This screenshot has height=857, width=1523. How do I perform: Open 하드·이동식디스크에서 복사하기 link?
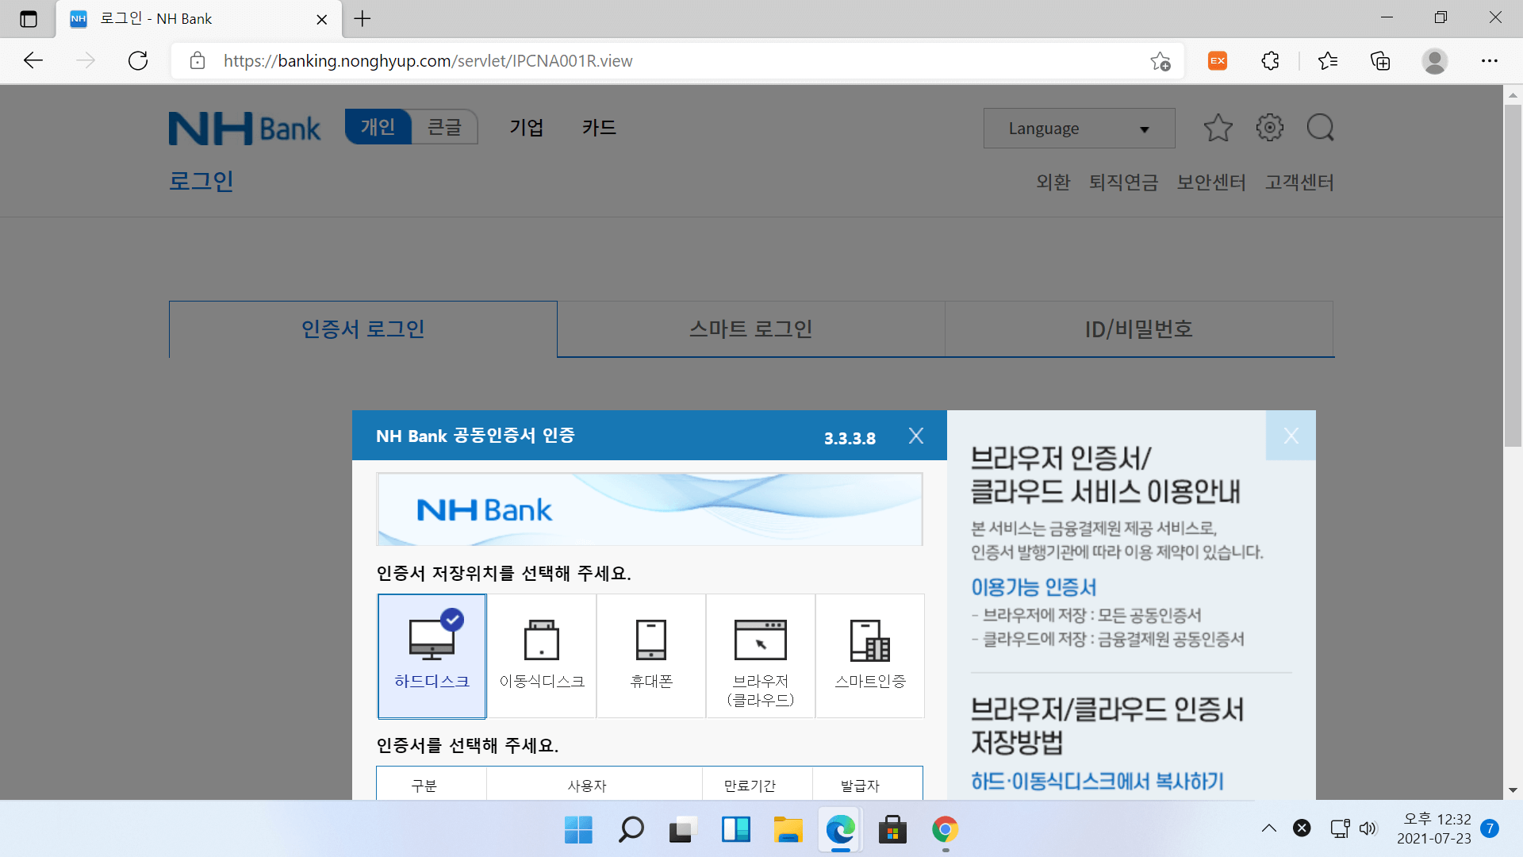[1098, 782]
